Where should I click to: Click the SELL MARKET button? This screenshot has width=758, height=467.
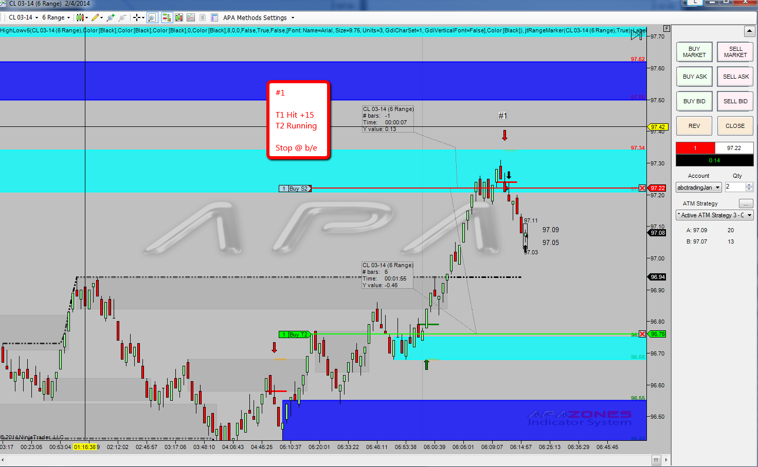click(x=735, y=52)
